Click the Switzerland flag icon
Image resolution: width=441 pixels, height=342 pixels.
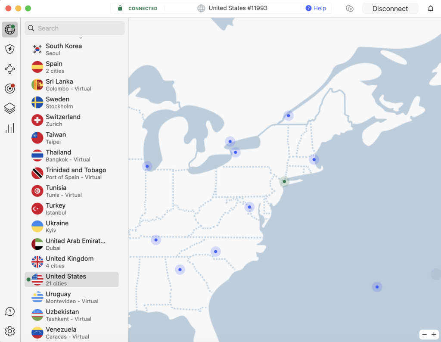point(37,120)
